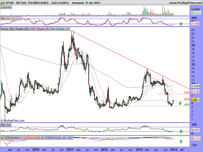Click the MM (Simple 13) moving average label
Viewport: 203px width, 152px height.
(60, 29)
